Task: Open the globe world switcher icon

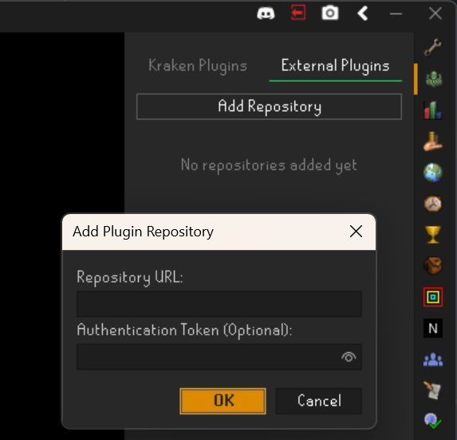Action: pyautogui.click(x=433, y=172)
